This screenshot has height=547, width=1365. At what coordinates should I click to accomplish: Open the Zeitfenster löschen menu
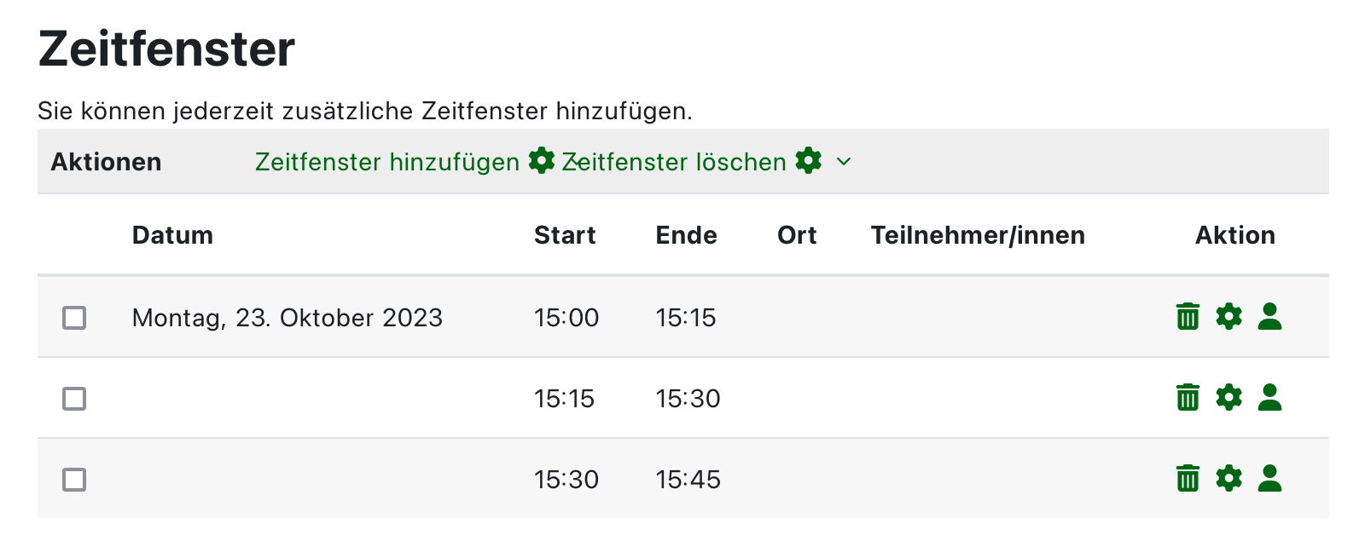[x=674, y=162]
